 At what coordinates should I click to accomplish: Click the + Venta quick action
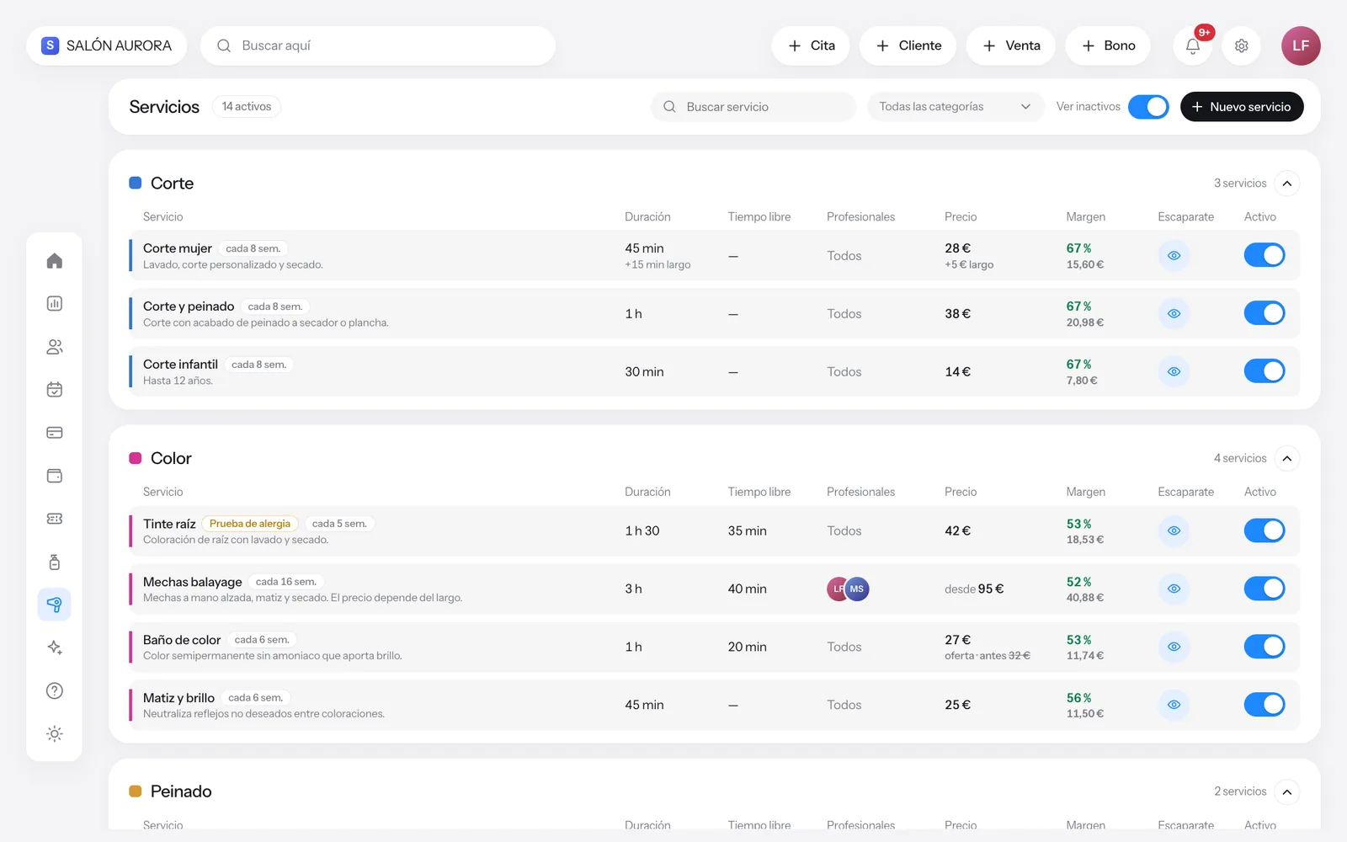[x=1011, y=45]
